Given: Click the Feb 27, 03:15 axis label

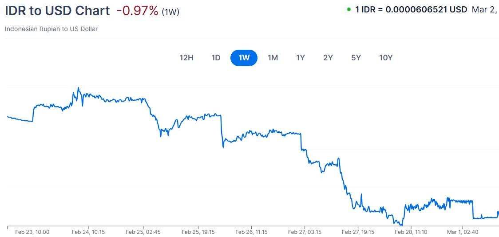Looking at the screenshot, I should [305, 232].
